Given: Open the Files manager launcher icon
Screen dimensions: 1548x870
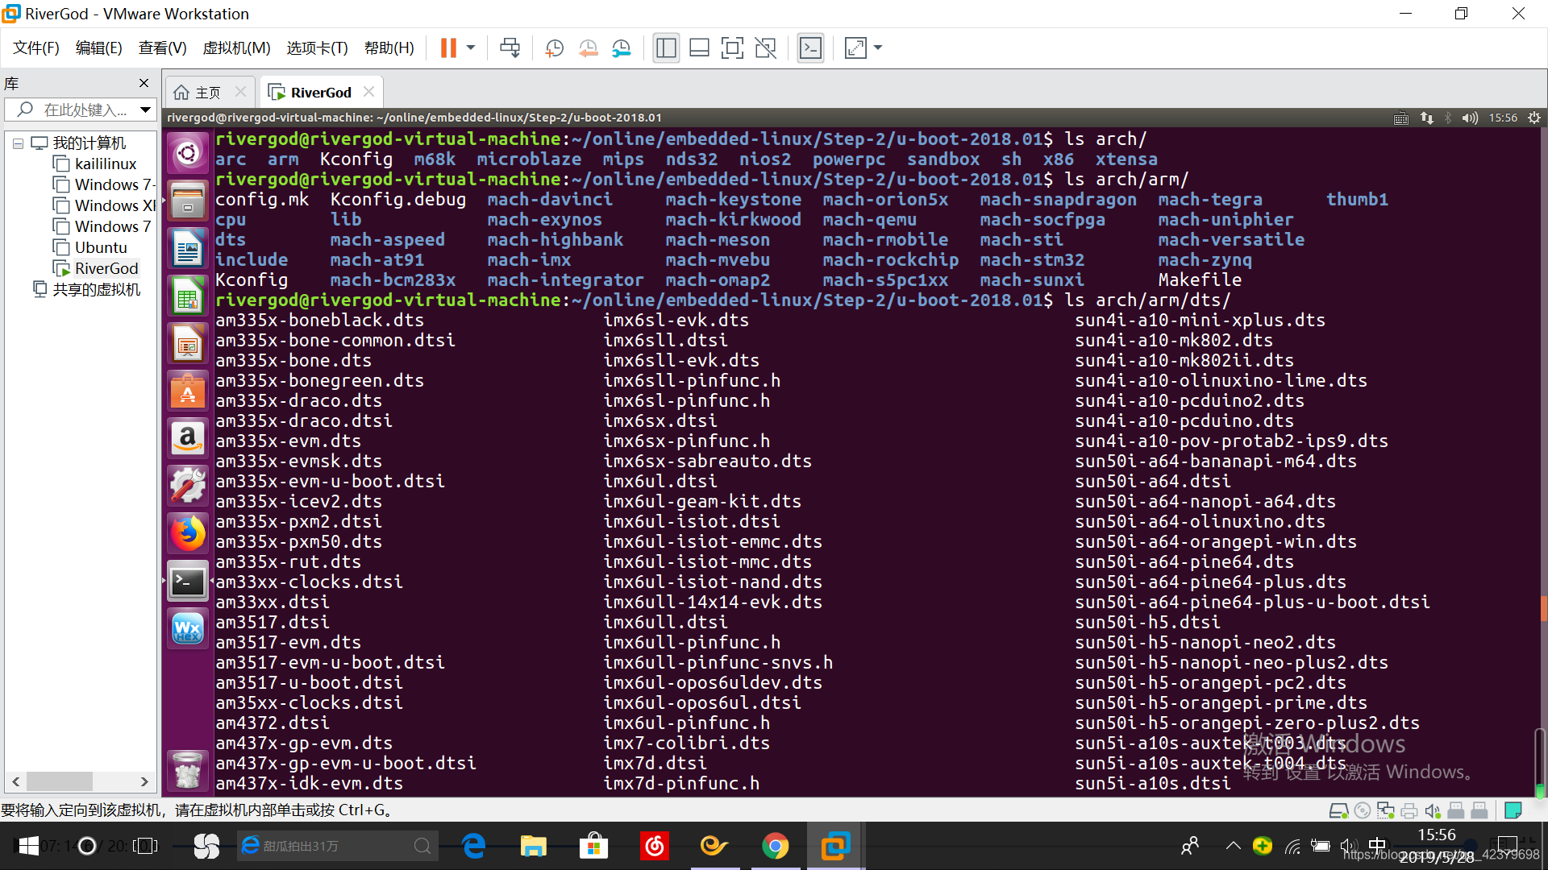Looking at the screenshot, I should [188, 201].
